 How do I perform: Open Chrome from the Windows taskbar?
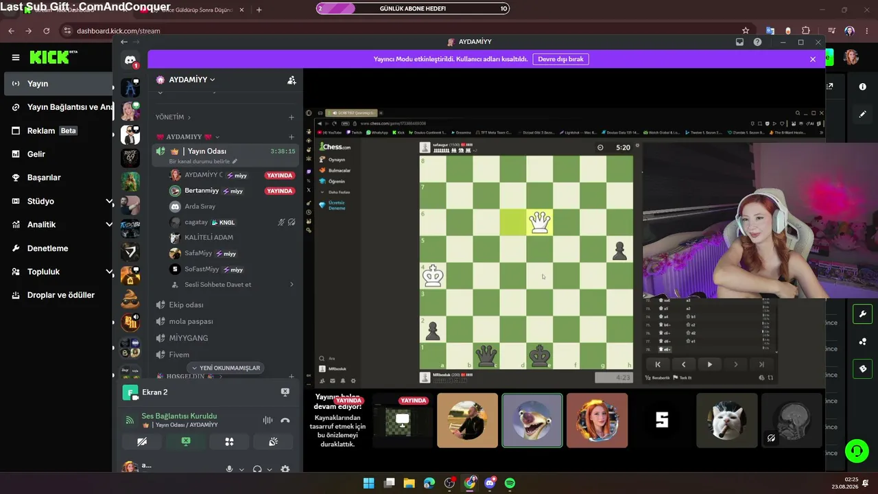[470, 483]
